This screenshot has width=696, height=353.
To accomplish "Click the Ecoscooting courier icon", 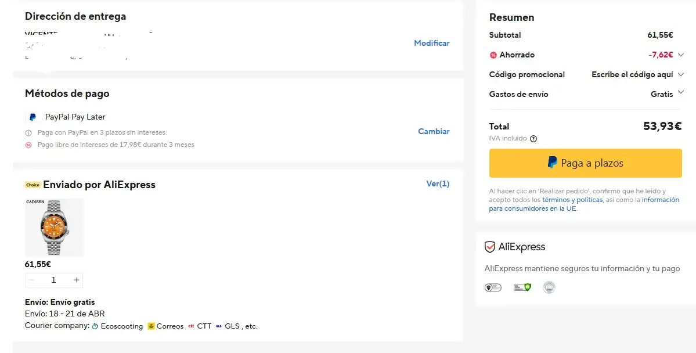I will [x=95, y=326].
